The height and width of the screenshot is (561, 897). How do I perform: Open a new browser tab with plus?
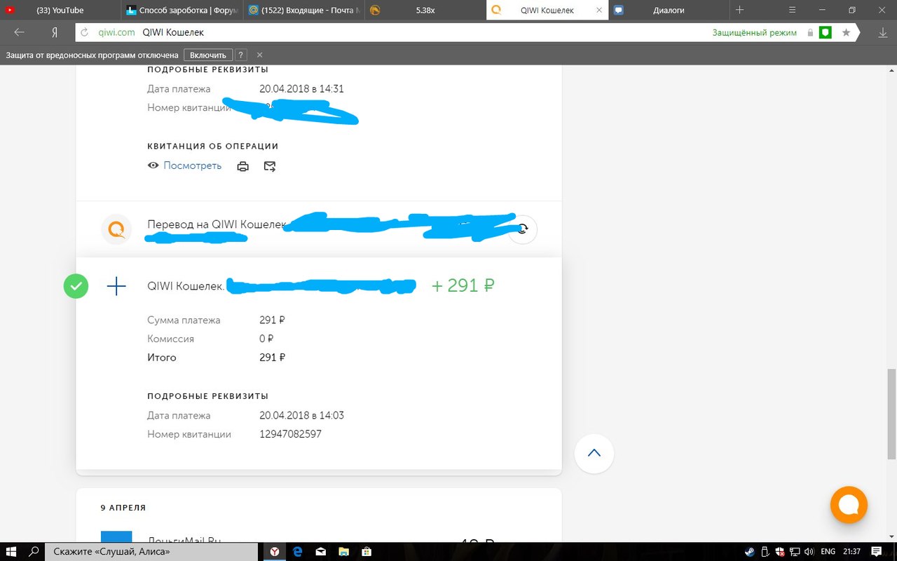[x=740, y=10]
